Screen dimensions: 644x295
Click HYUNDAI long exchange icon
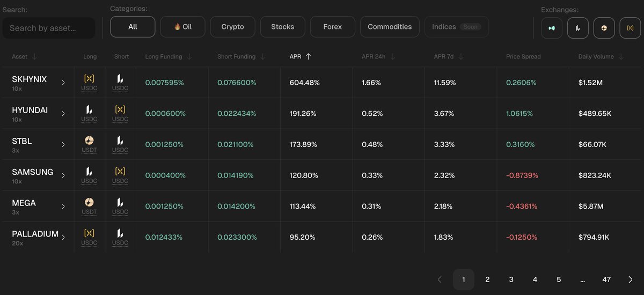click(x=89, y=109)
